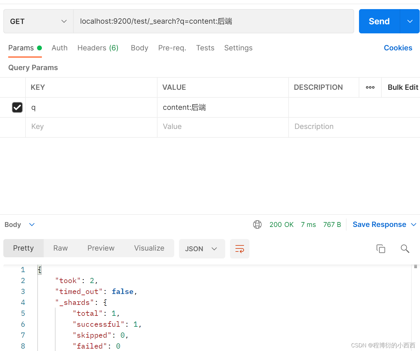
Task: Expand the Send button arrow options
Action: tap(410, 21)
